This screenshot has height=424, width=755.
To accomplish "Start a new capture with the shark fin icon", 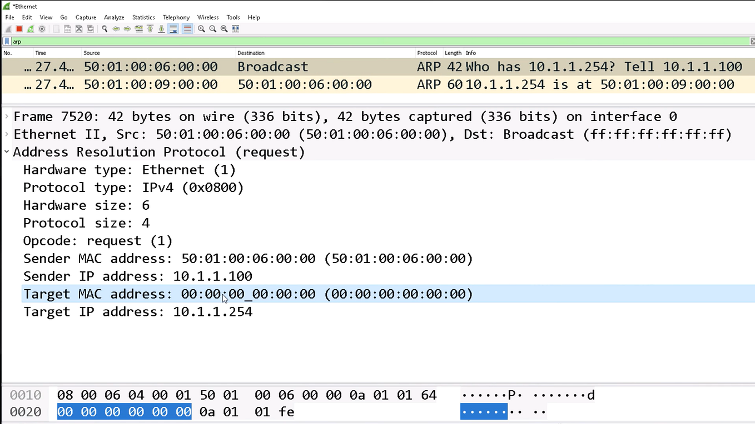I will click(x=8, y=29).
